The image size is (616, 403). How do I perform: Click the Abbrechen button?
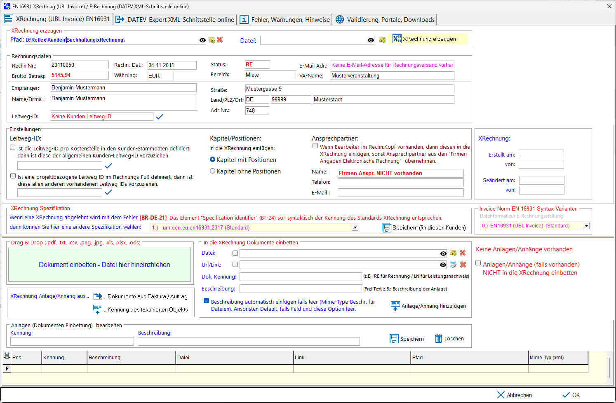515,395
